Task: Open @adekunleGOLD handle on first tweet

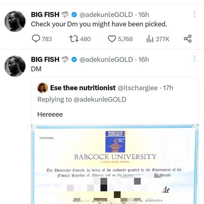Action: pos(106,15)
